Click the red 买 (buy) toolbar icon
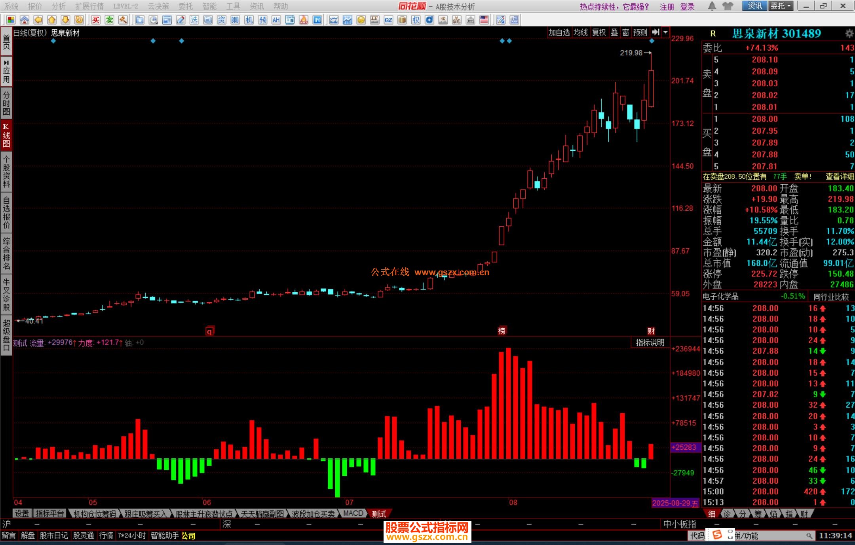Viewport: 855px width, 545px height. tap(96, 20)
